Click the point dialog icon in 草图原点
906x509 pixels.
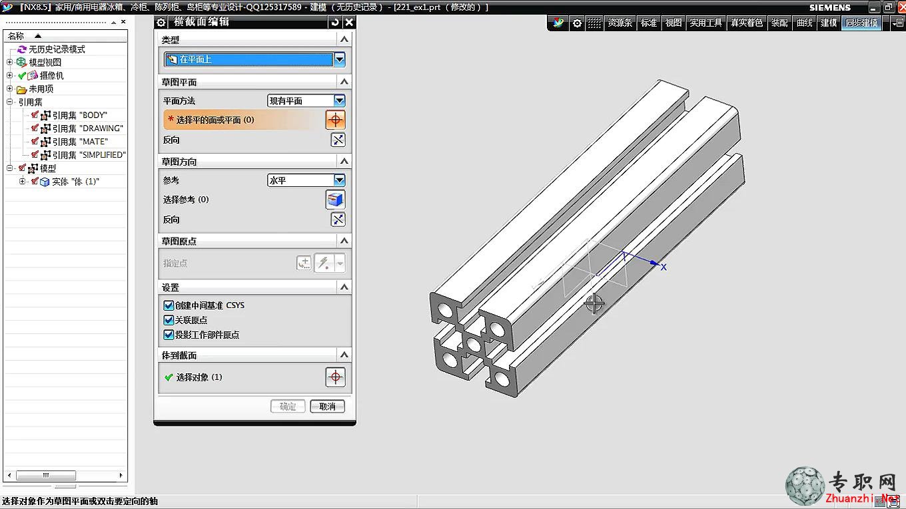304,263
